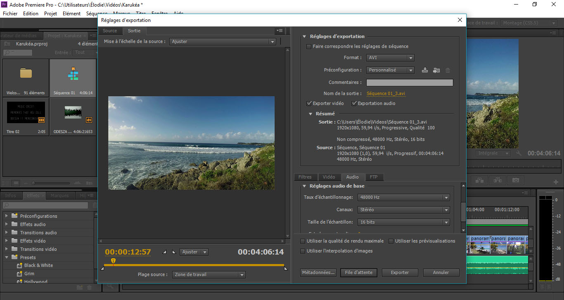The height and width of the screenshot is (300, 564).
Task: Open the Taux d'échantillonnage dropdown
Action: 403,198
